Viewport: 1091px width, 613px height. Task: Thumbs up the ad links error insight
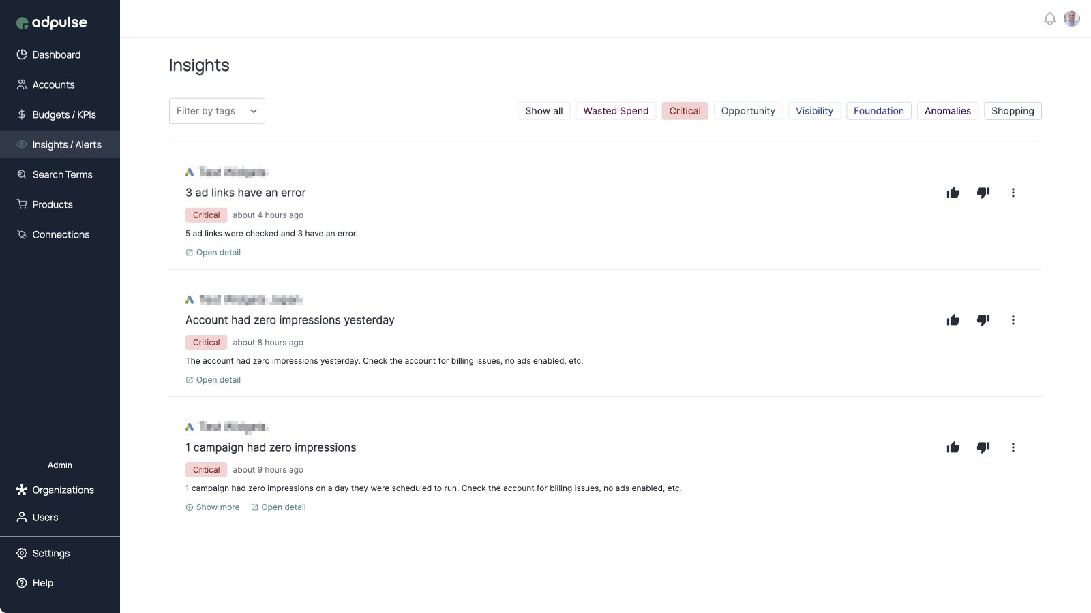953,193
